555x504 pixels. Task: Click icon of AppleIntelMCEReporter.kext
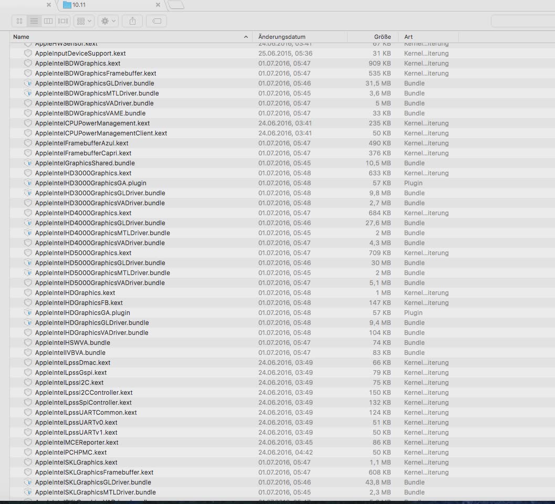point(28,443)
